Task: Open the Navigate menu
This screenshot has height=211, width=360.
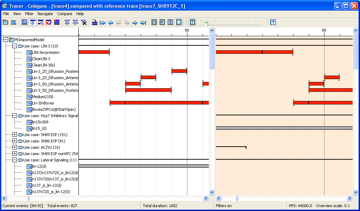Action: (45, 14)
